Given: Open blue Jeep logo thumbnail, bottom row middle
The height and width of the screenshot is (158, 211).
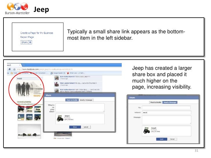Looking at the screenshot, I should pyautogui.click(x=29, y=117).
